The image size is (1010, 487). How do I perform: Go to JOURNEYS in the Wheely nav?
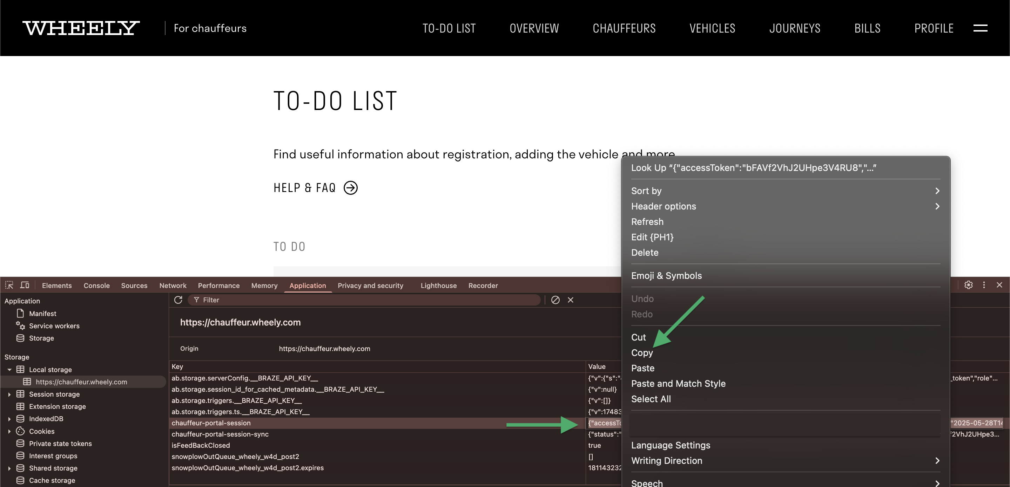click(x=795, y=28)
